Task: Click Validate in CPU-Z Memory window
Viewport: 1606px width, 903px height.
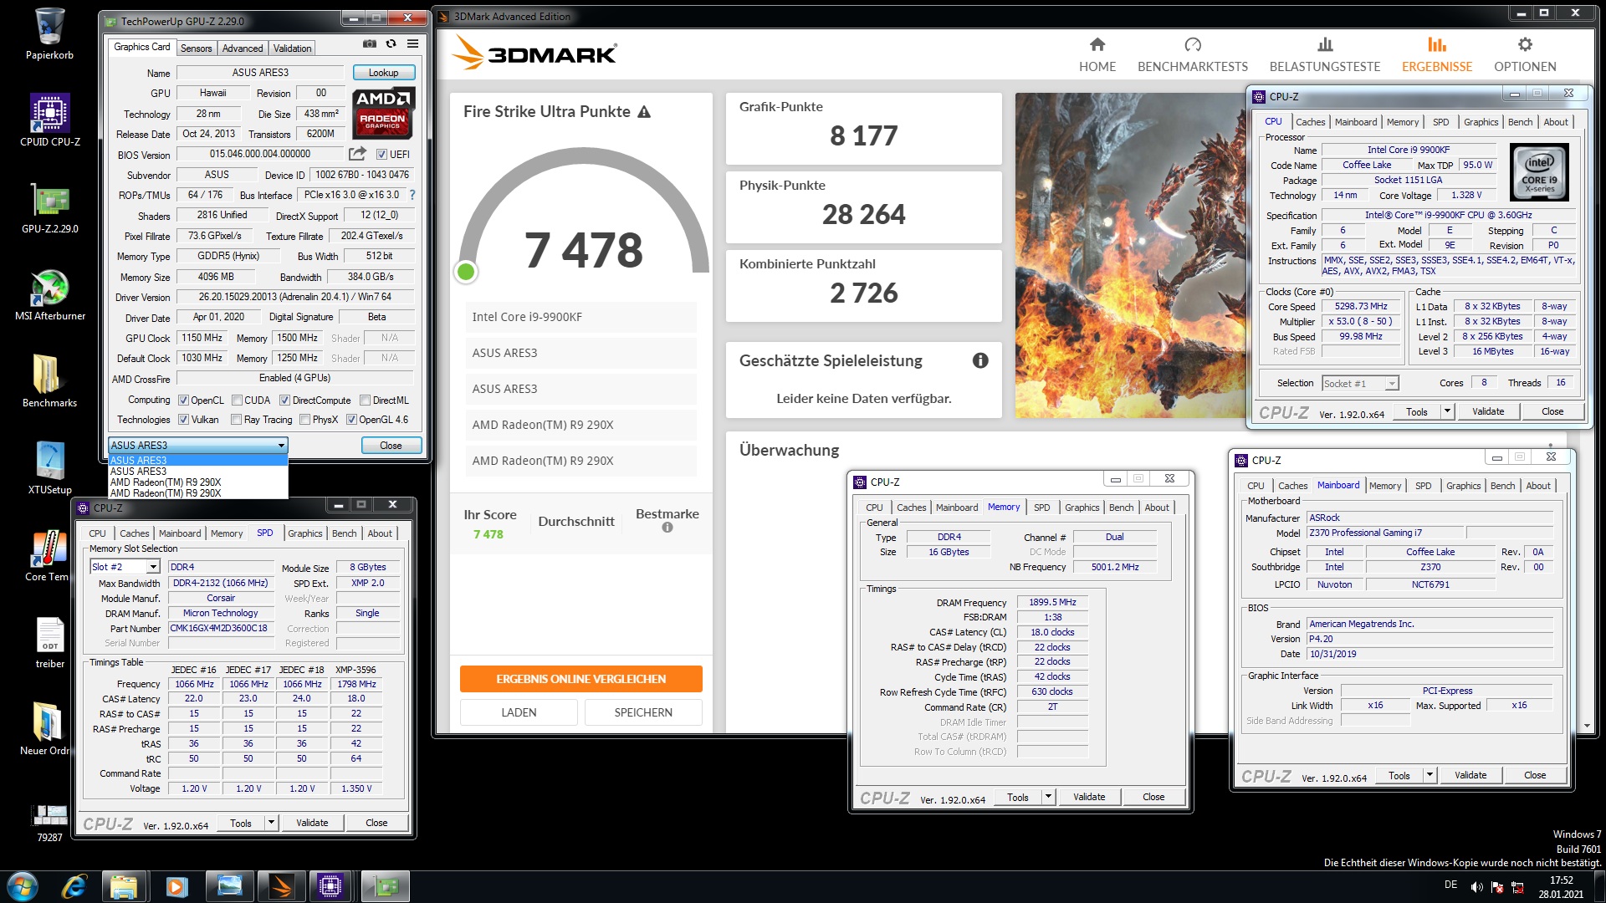Action: click(1089, 797)
